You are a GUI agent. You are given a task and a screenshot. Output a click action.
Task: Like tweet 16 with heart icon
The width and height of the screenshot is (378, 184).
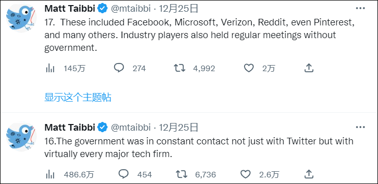coord(246,174)
